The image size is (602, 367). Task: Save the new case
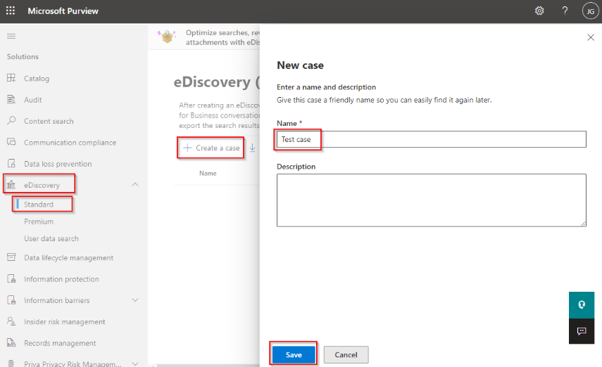tap(294, 355)
